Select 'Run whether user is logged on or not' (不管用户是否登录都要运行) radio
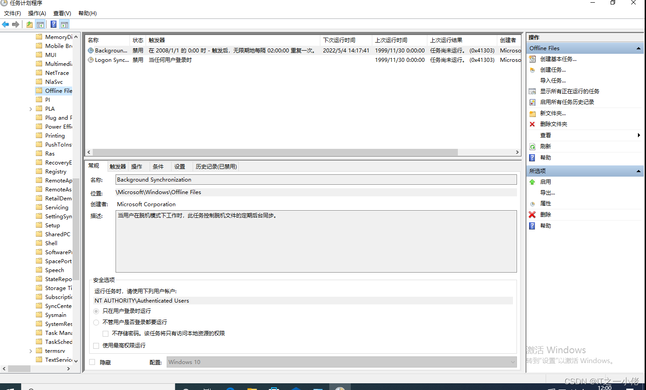This screenshot has width=646, height=390. pyautogui.click(x=96, y=322)
